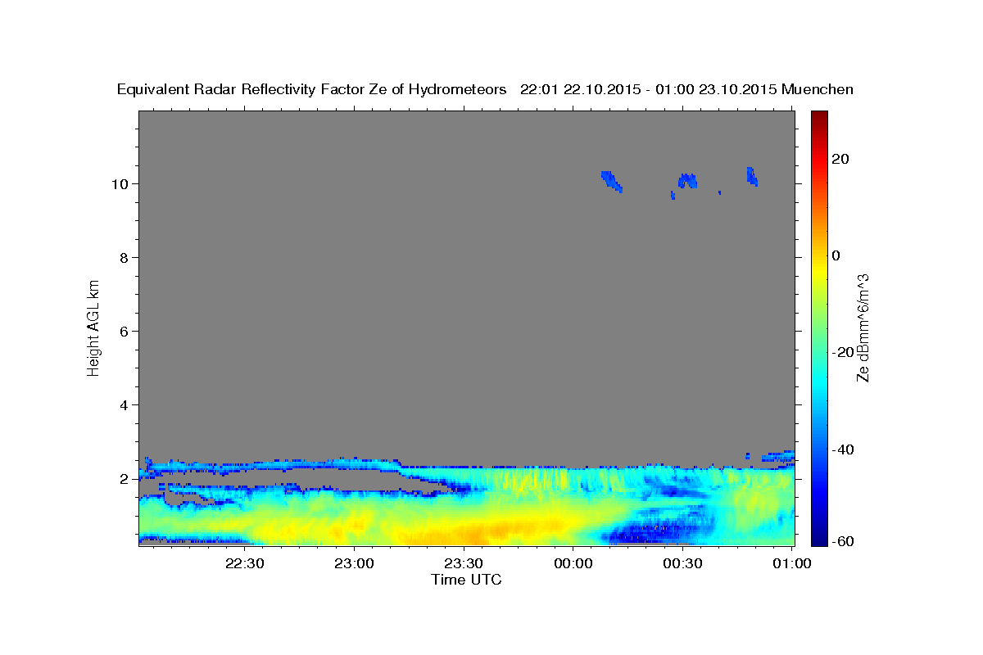Click the 'Ze dBmm^6/m^3' colorbar label

pyautogui.click(x=863, y=327)
